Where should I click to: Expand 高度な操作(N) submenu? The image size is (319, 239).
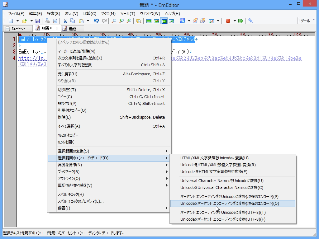109,165
